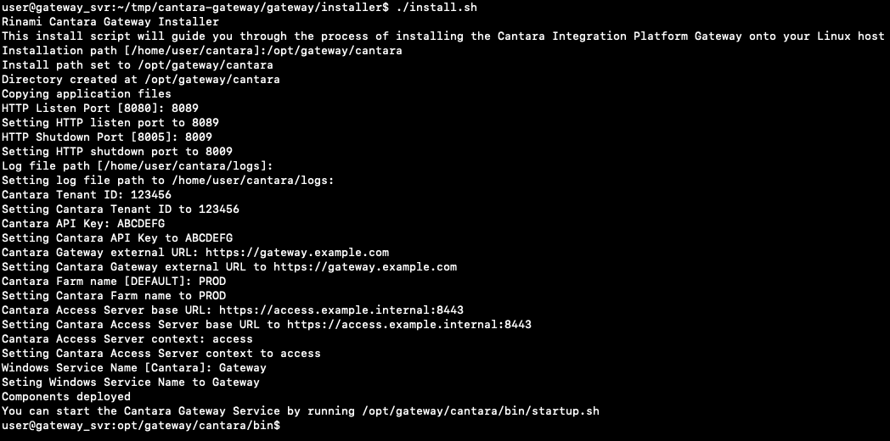Click the 'Log file path [/home/user/cantara/logs]:' prompt line
890x441 pixels.
pyautogui.click(x=138, y=165)
